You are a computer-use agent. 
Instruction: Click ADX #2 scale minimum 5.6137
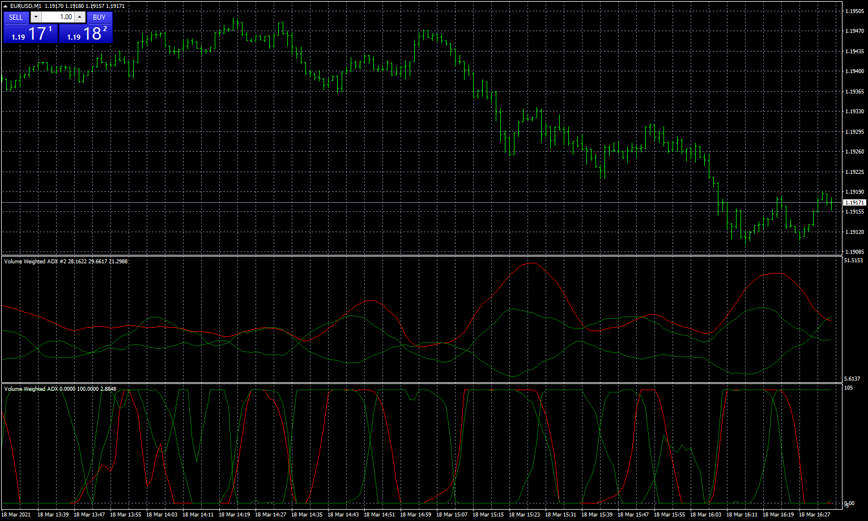coord(853,378)
